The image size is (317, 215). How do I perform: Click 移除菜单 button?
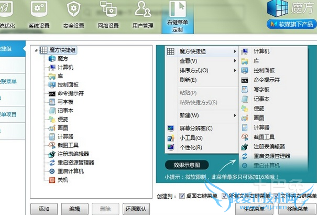point(298,209)
